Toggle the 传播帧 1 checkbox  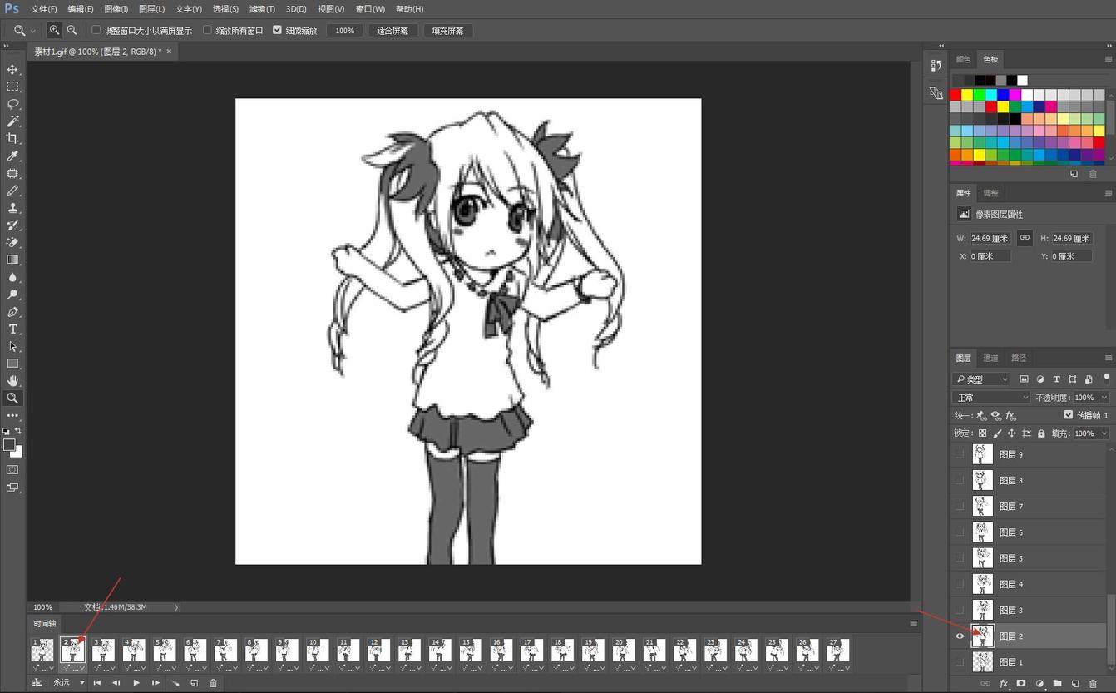coord(1068,415)
